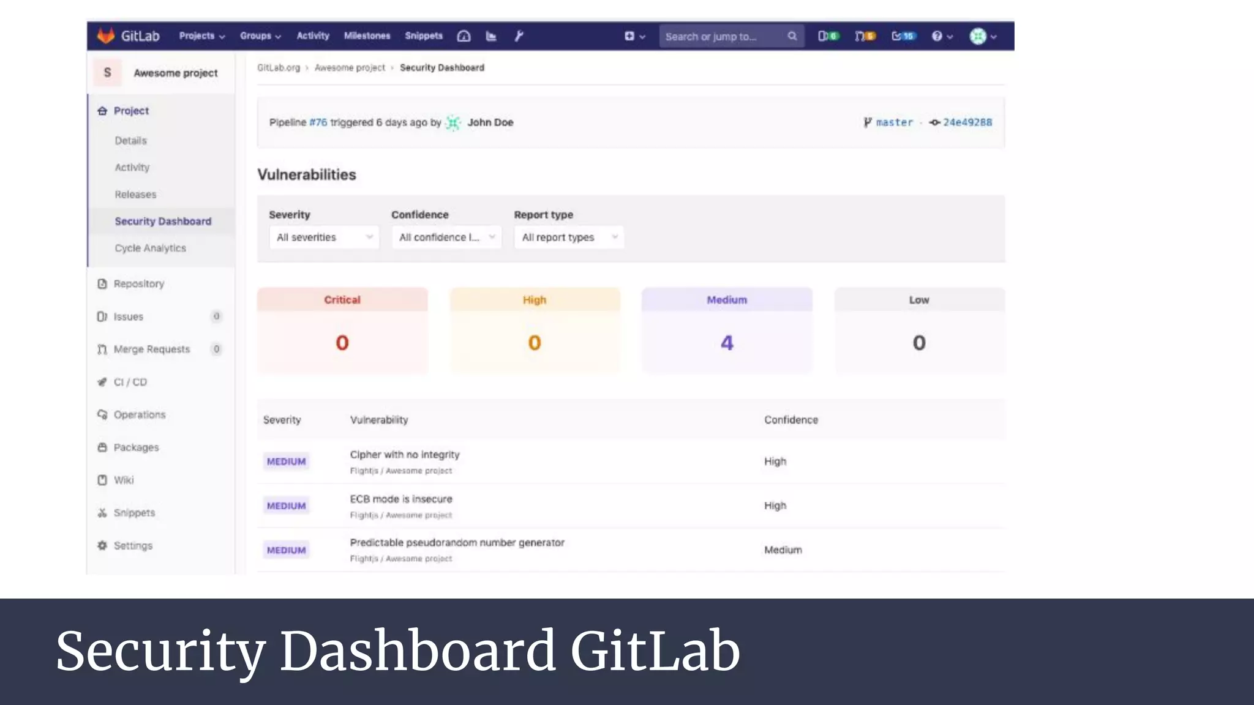Viewport: 1254px width, 705px height.
Task: Open Wiki in the sidebar
Action: pyautogui.click(x=124, y=480)
